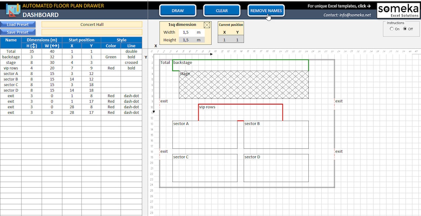421x216 pixels.
Task: Select the Green color cell for backstage
Action: click(111, 57)
